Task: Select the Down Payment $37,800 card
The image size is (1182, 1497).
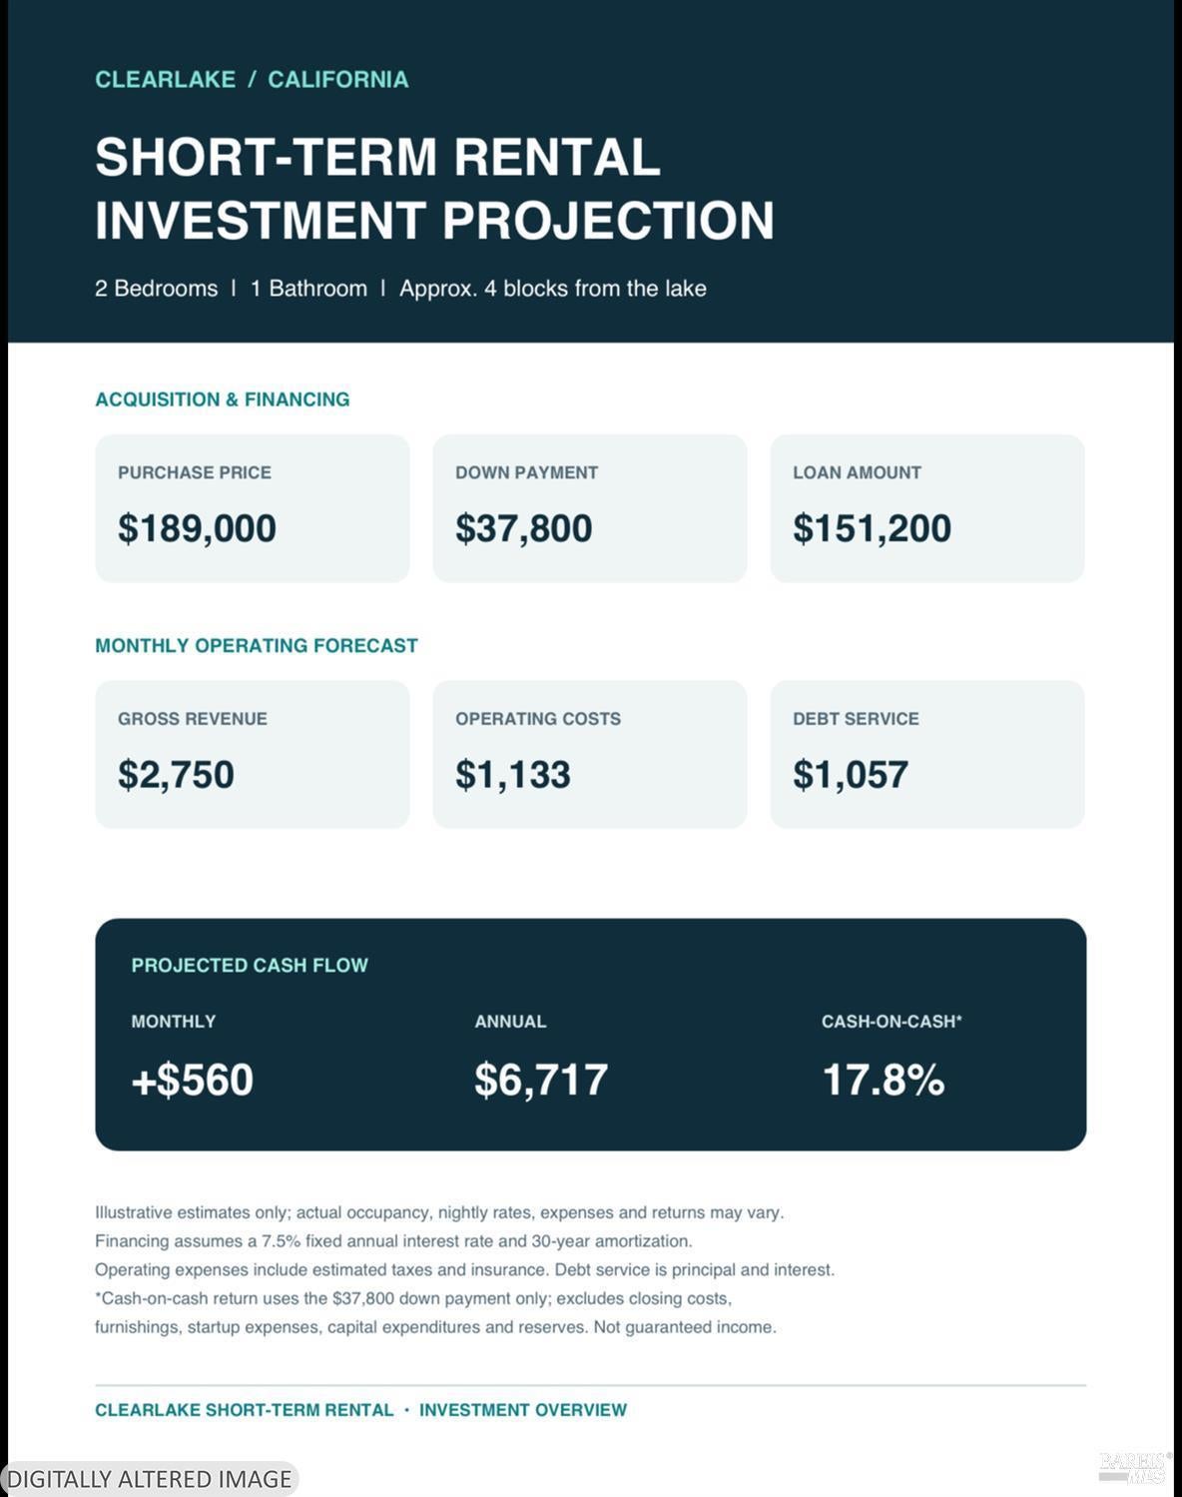Action: [x=590, y=508]
